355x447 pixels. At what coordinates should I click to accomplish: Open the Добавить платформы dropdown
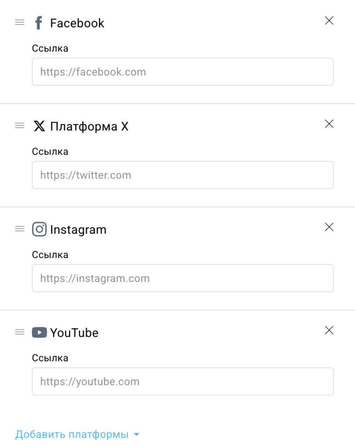pyautogui.click(x=72, y=434)
